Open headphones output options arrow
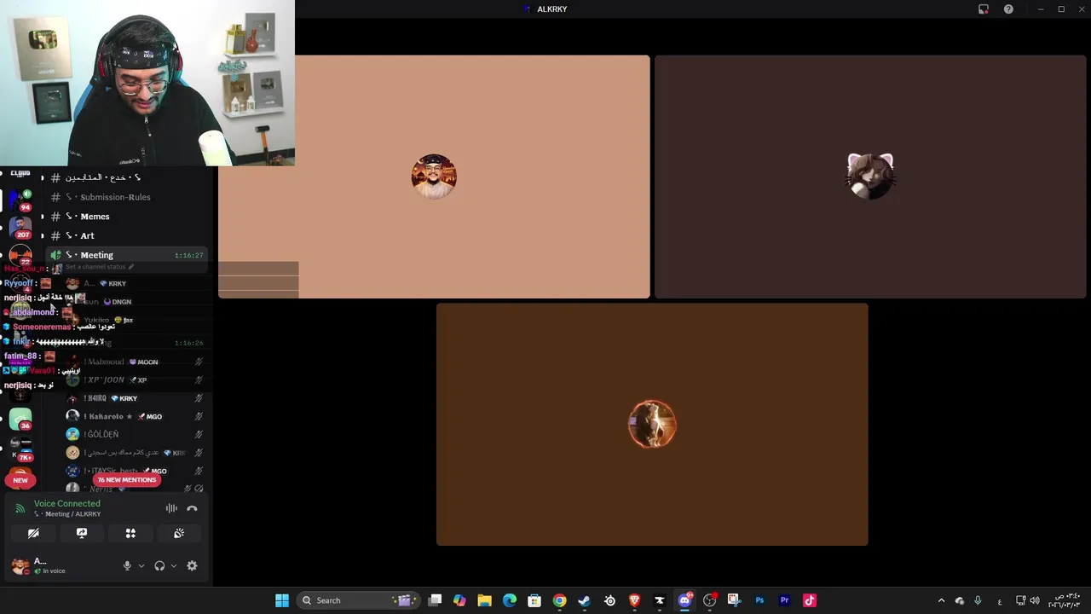 coord(174,565)
